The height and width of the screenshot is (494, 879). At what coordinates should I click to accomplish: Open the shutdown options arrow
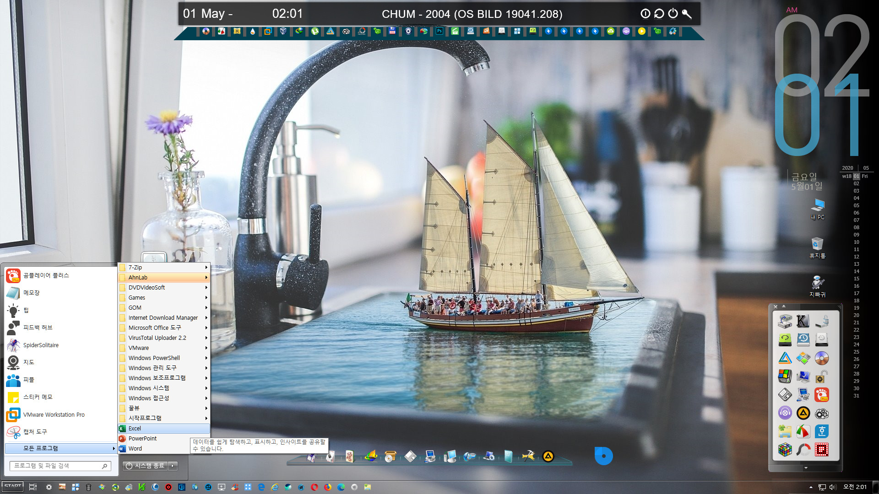pyautogui.click(x=173, y=466)
